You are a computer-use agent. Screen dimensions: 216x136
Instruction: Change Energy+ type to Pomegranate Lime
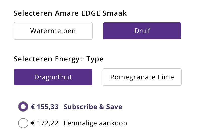tap(142, 77)
